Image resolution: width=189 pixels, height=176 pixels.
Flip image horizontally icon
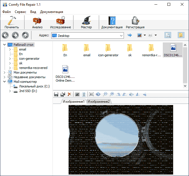tap(138, 94)
